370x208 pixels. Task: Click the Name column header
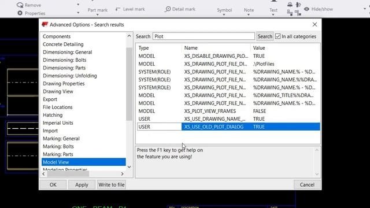pyautogui.click(x=216, y=48)
